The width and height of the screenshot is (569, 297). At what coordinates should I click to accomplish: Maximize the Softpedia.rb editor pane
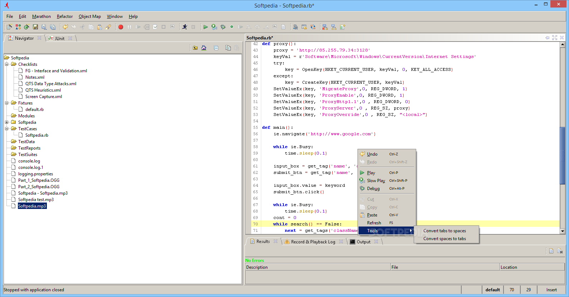point(555,38)
